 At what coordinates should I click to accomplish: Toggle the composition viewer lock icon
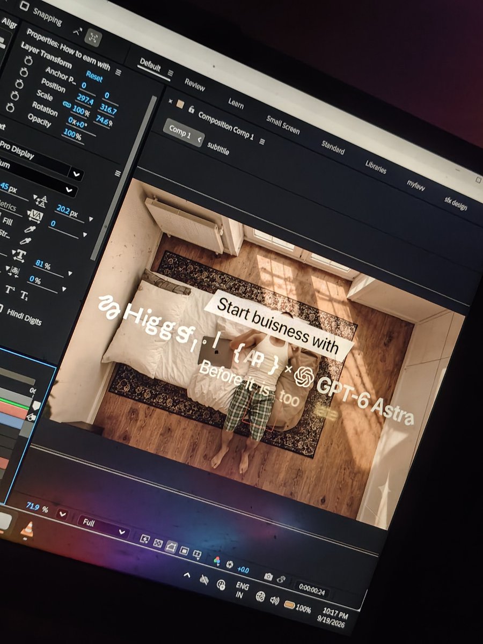coord(191,109)
